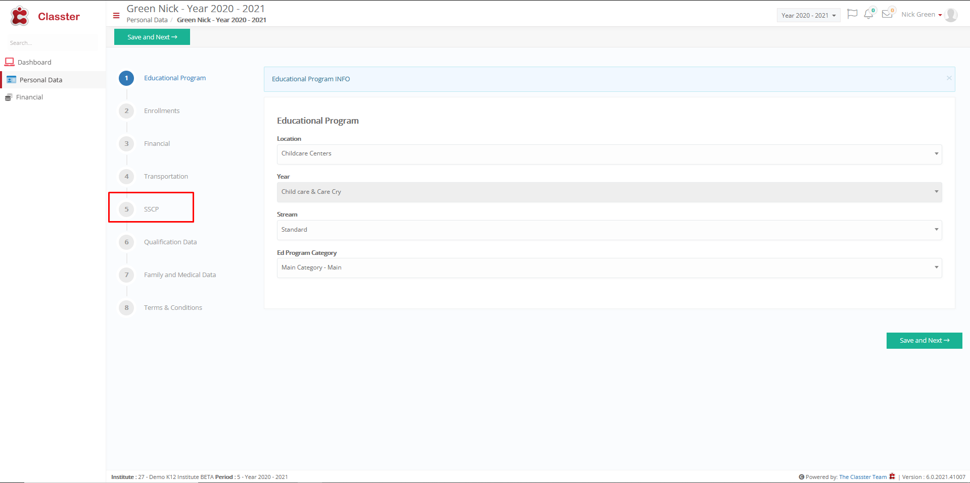Select the Terms & Conditions step label
This screenshot has height=483, width=970.
[x=173, y=308]
